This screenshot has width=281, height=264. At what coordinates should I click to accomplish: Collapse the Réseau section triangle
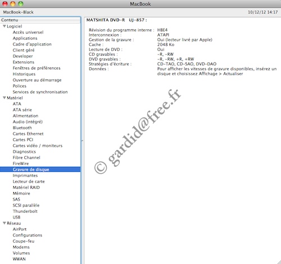pyautogui.click(x=4, y=223)
